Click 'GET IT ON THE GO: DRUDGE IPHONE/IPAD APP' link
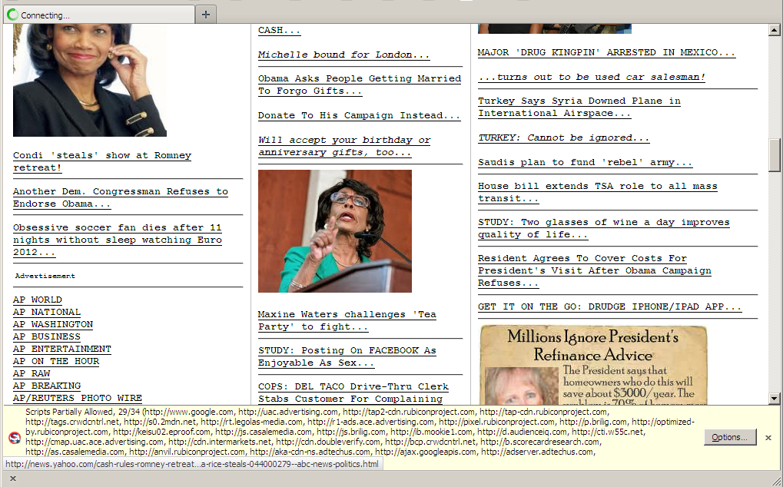The image size is (783, 487). [609, 306]
